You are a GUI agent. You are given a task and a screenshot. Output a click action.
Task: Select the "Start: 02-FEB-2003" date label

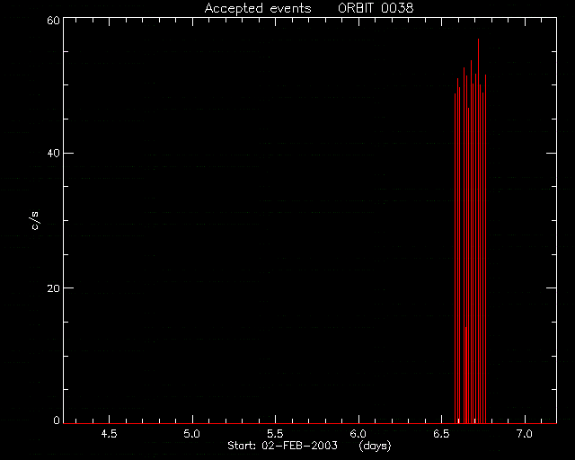tap(282, 446)
